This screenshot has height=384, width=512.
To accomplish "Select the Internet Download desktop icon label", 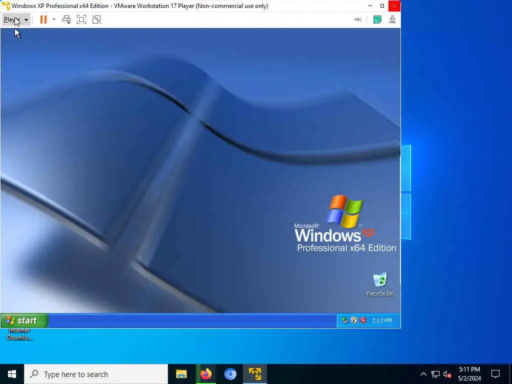I will point(19,334).
